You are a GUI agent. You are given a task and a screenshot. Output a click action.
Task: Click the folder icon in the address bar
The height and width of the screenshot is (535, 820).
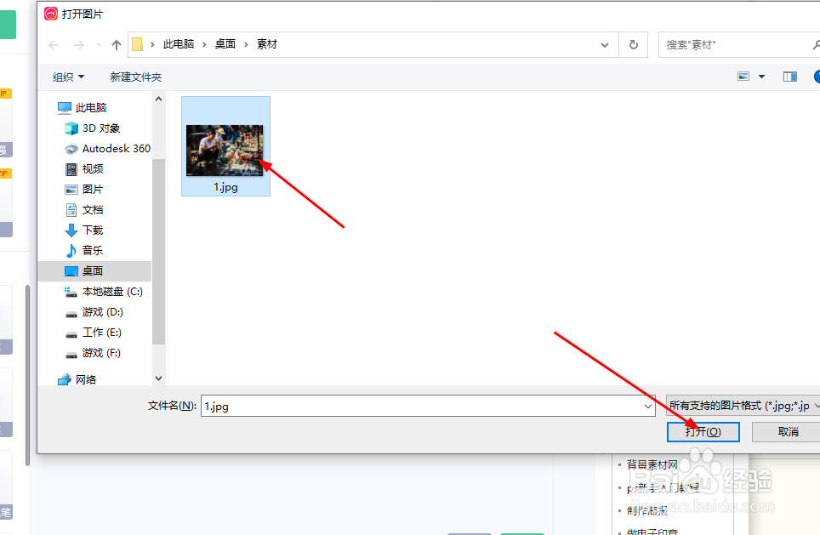point(138,44)
